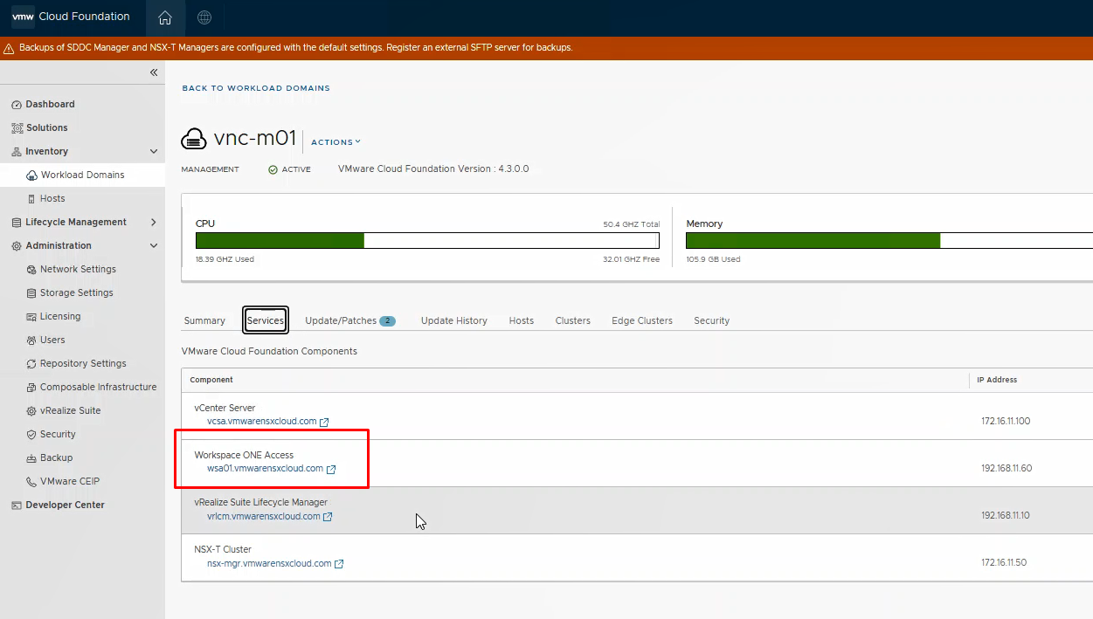Click the Lifecycle Management icon

tap(17, 223)
